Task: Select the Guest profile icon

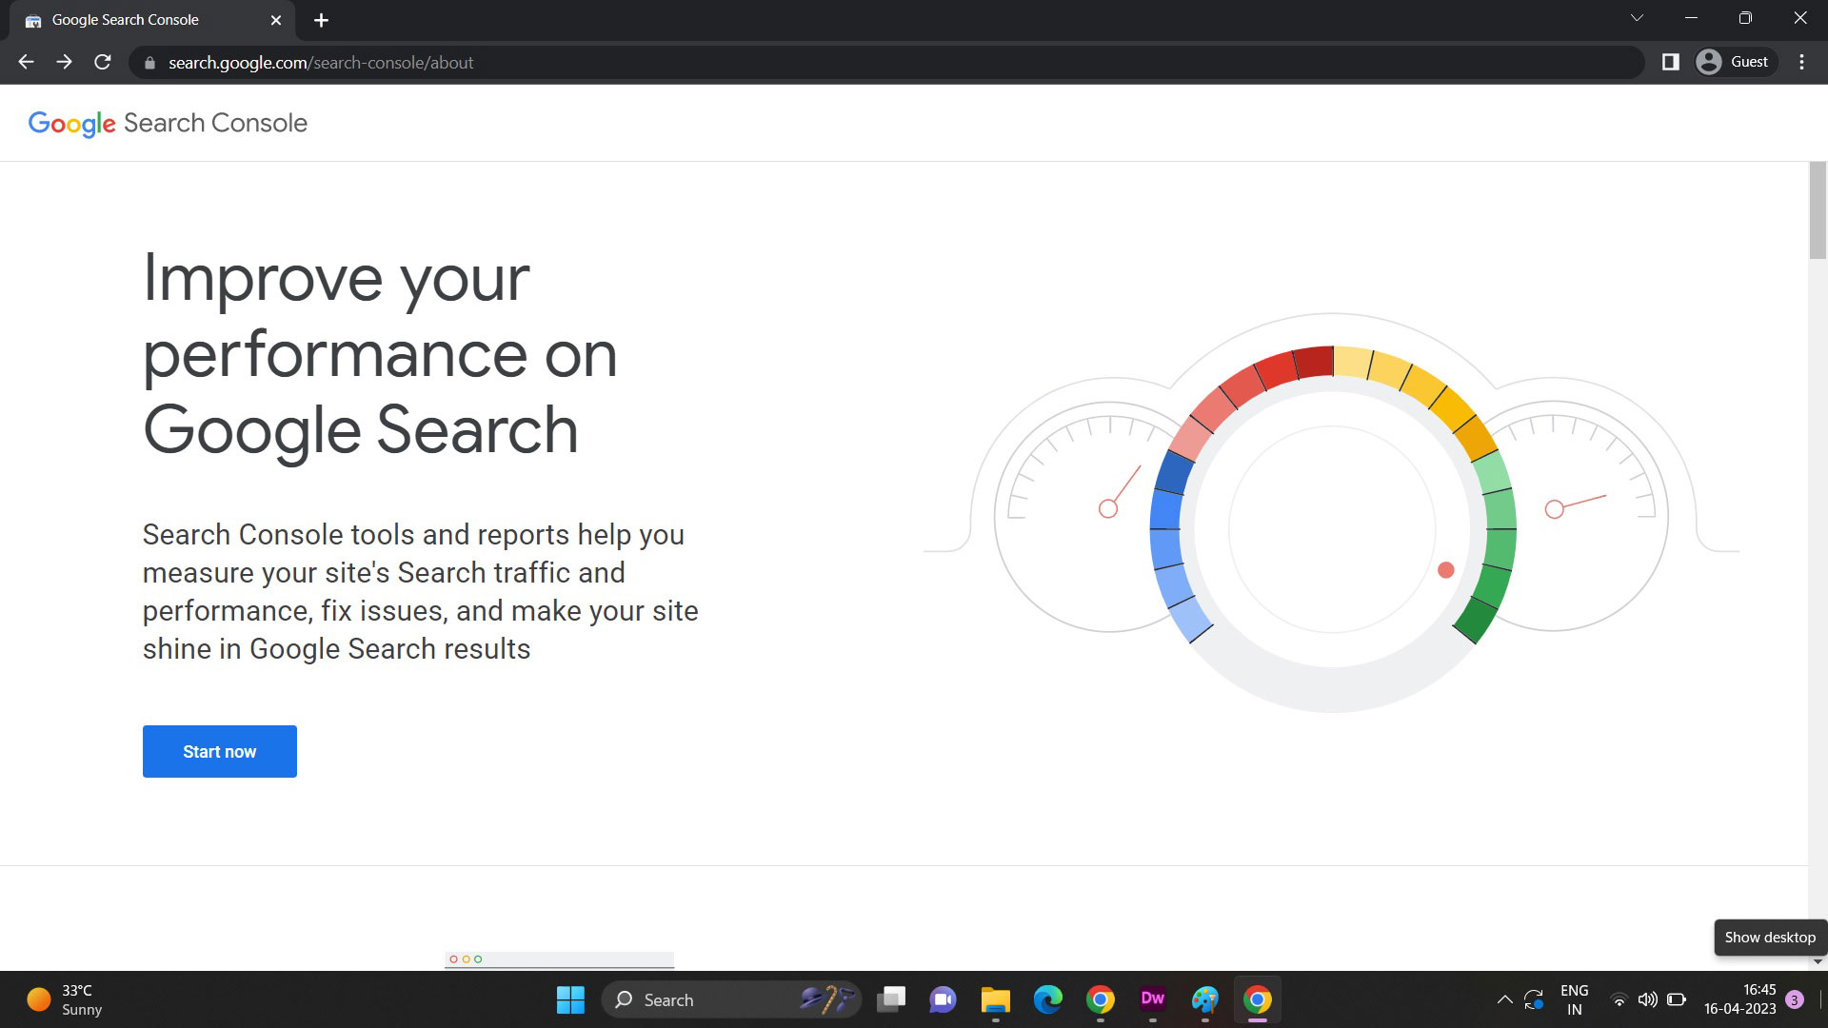Action: point(1710,63)
